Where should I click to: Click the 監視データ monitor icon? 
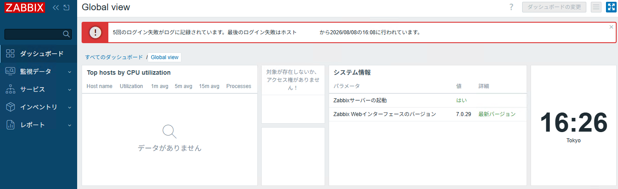(x=10, y=72)
